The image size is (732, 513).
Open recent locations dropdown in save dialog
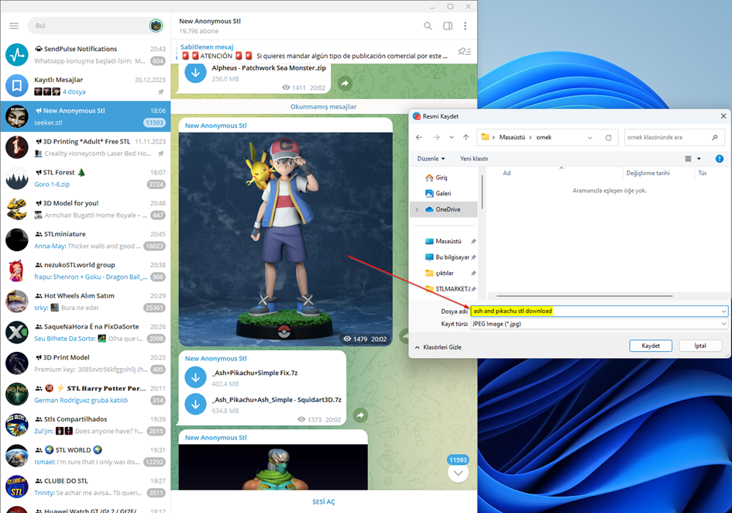pos(452,137)
